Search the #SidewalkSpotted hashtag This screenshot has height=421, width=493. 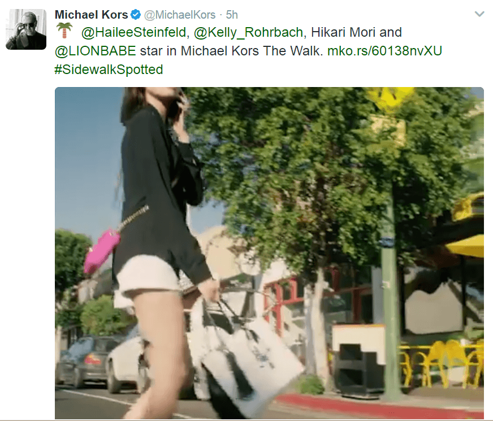[x=109, y=70]
